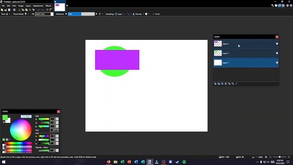Open the File menu

point(3,6)
